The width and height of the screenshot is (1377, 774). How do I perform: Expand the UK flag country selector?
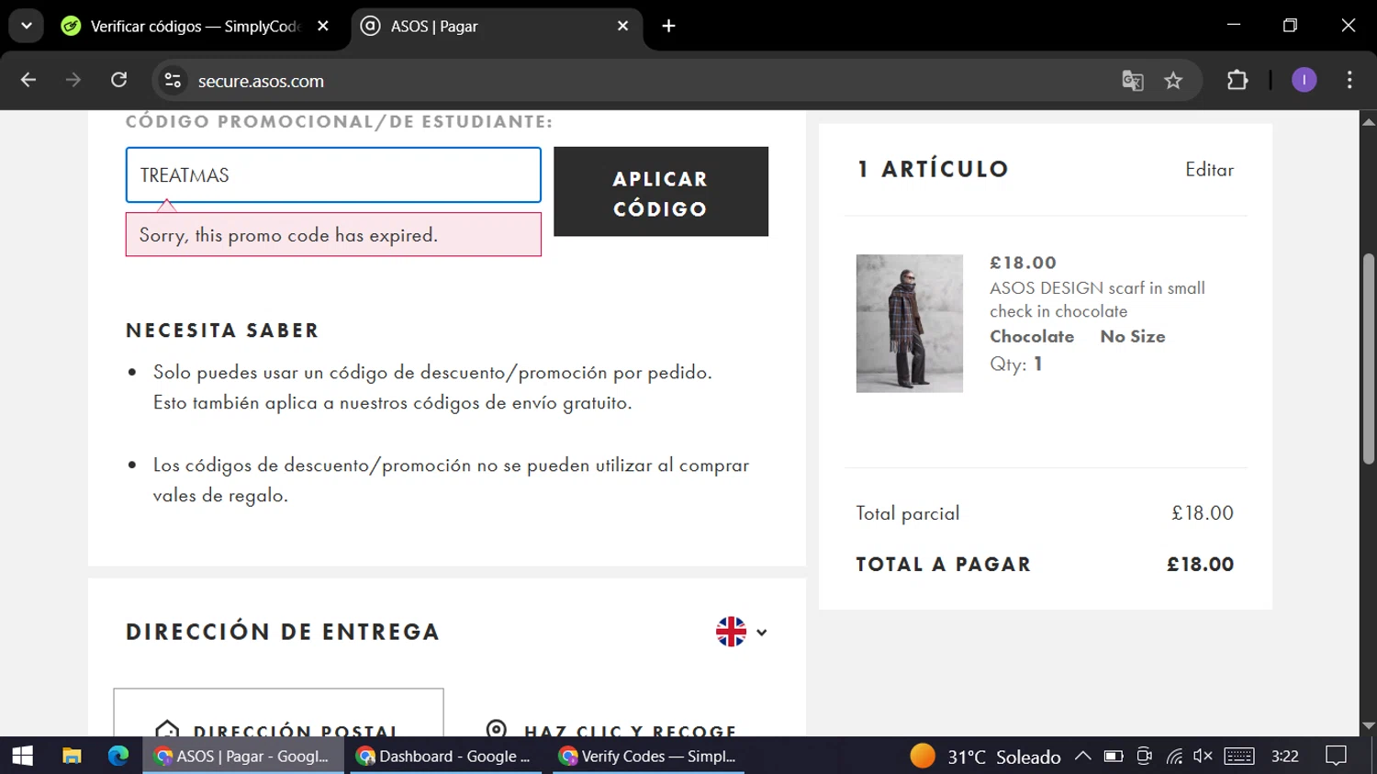(761, 633)
